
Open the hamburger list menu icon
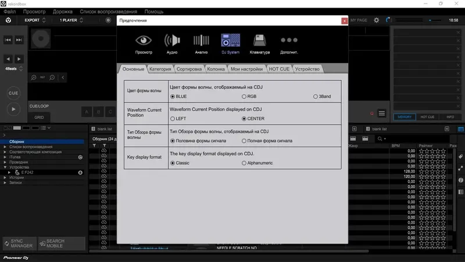pos(382,113)
